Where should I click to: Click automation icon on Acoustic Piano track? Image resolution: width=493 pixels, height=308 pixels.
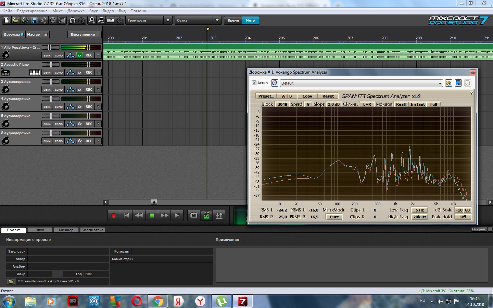coord(70,72)
